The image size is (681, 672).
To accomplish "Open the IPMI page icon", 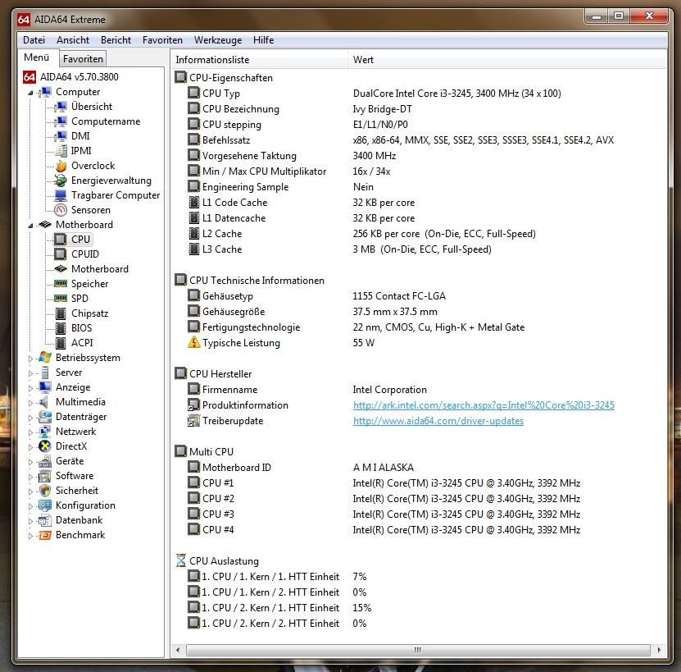I will click(61, 151).
